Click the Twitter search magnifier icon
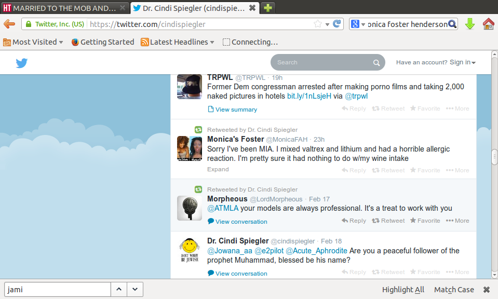The image size is (498, 299). 376,62
